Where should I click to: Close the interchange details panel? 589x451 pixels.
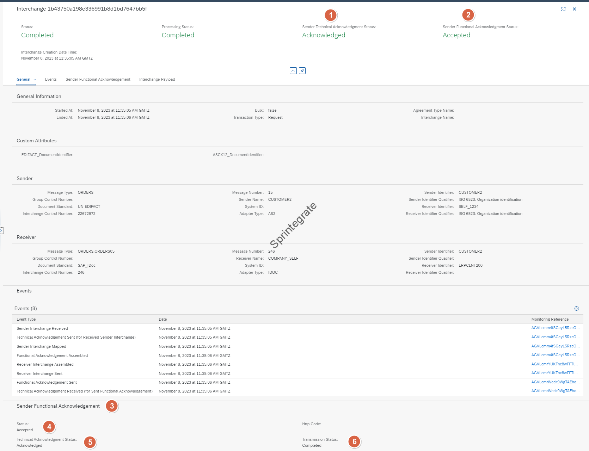coord(574,9)
